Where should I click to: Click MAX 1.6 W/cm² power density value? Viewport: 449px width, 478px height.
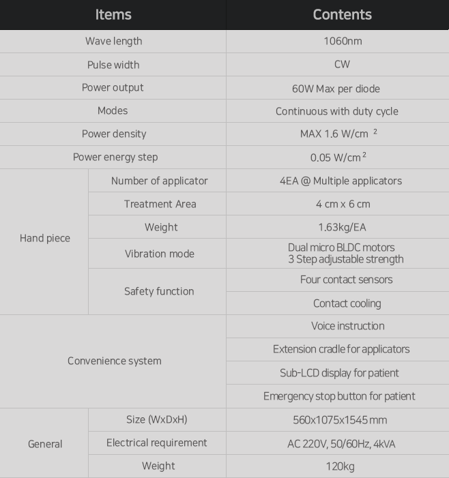click(x=338, y=134)
